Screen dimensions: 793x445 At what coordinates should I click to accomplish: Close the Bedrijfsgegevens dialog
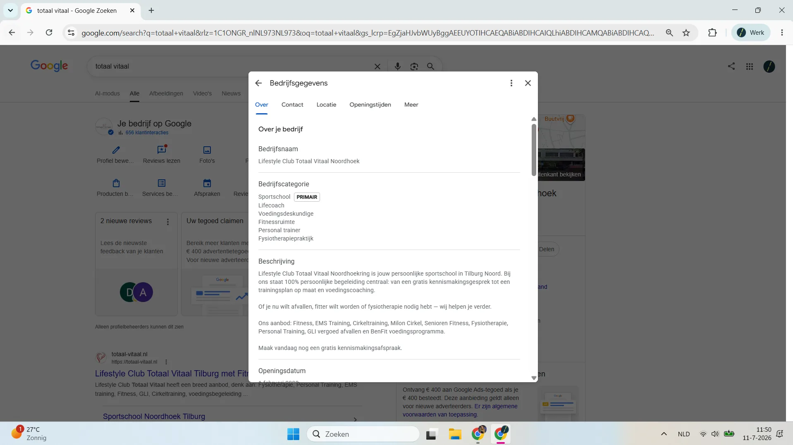pyautogui.click(x=528, y=83)
